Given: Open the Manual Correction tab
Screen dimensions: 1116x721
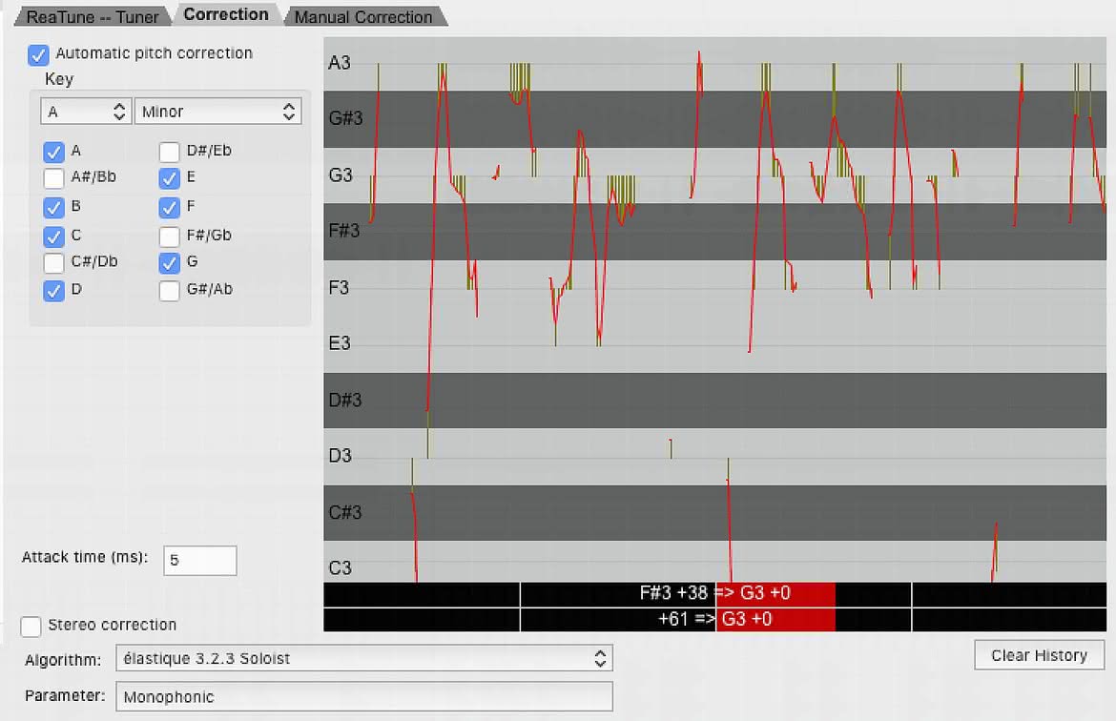Looking at the screenshot, I should tap(363, 16).
